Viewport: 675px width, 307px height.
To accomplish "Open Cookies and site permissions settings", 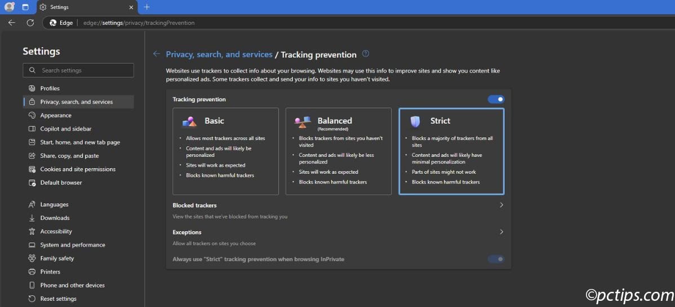I will click(78, 169).
